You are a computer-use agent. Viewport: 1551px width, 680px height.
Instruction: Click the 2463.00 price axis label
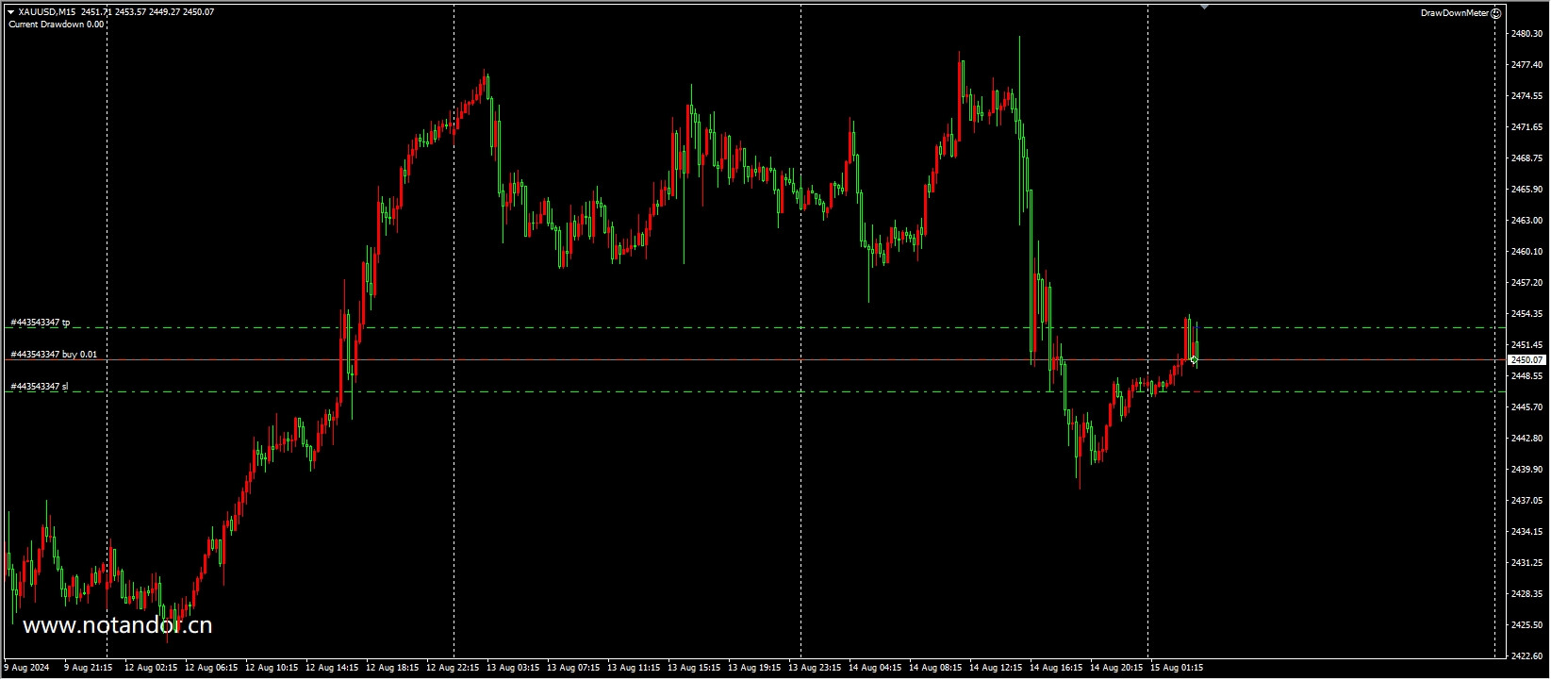pos(1526,221)
